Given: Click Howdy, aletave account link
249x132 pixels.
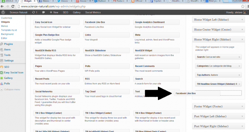Looking at the screenshot, I should [x=234, y=12].
